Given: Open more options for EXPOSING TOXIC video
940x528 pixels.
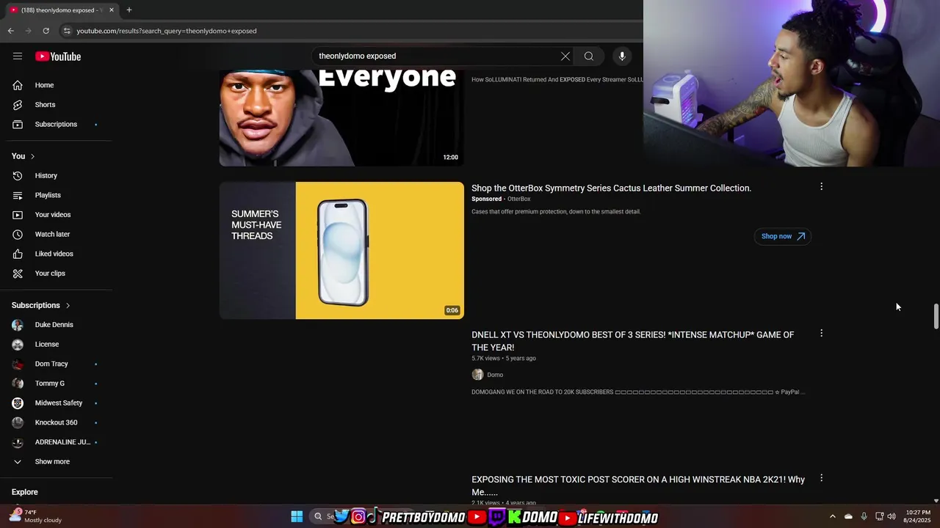Looking at the screenshot, I should pyautogui.click(x=821, y=478).
